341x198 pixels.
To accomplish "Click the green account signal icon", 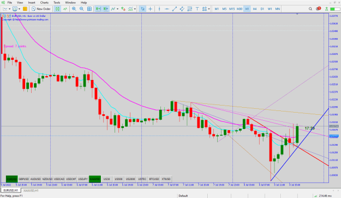I will 326,9.
